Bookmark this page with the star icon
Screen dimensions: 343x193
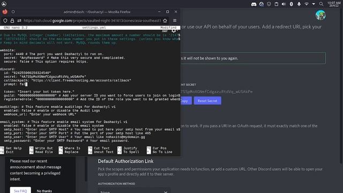(x=165, y=20)
